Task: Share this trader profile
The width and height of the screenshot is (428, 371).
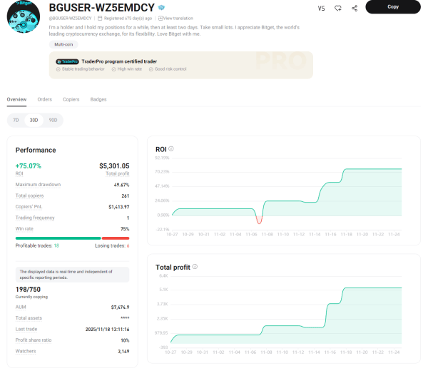Action: point(355,8)
